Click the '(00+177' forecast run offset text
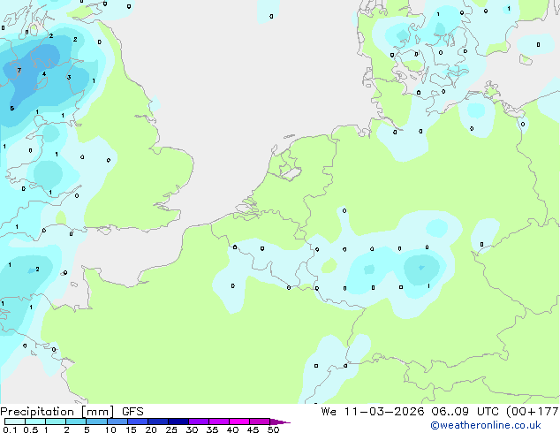560x433 pixels. (x=532, y=412)
